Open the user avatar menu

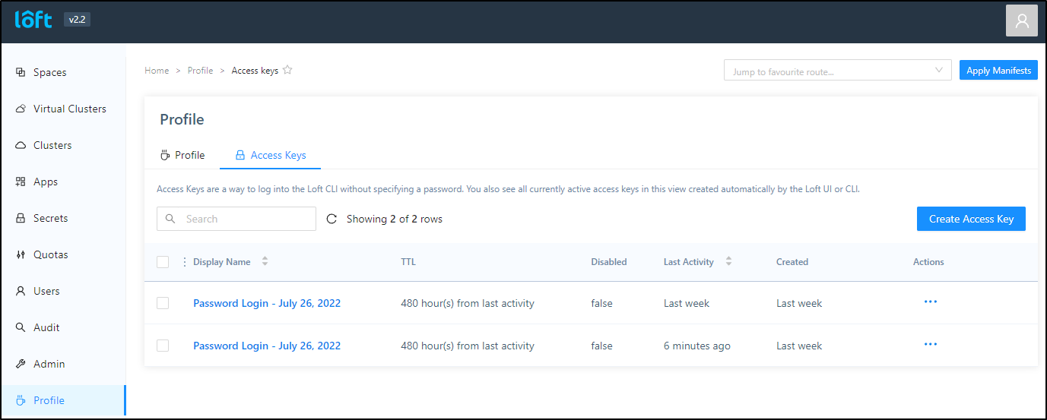pyautogui.click(x=1021, y=21)
